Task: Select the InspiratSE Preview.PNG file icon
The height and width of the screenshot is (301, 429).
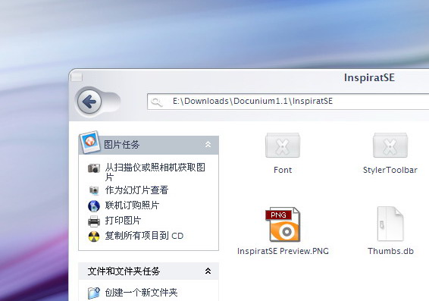Action: [283, 224]
